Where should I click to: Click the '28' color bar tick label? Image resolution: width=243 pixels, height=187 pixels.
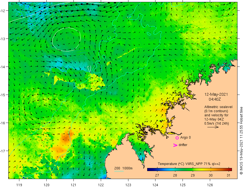point(175,175)
